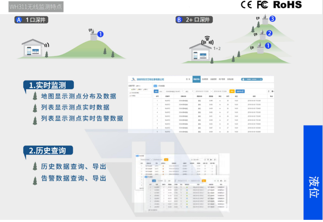
Task: Click the blue A badge beside 1口深井
Action: (19, 20)
